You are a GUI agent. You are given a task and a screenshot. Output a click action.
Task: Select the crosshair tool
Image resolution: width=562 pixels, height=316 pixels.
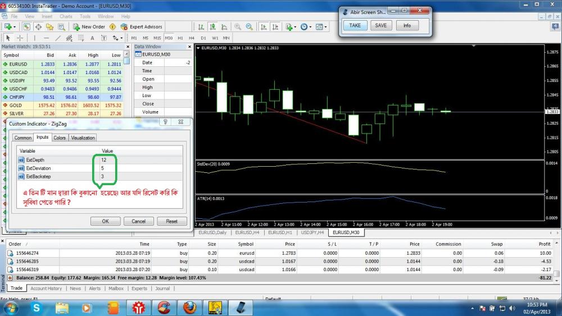tap(20, 38)
